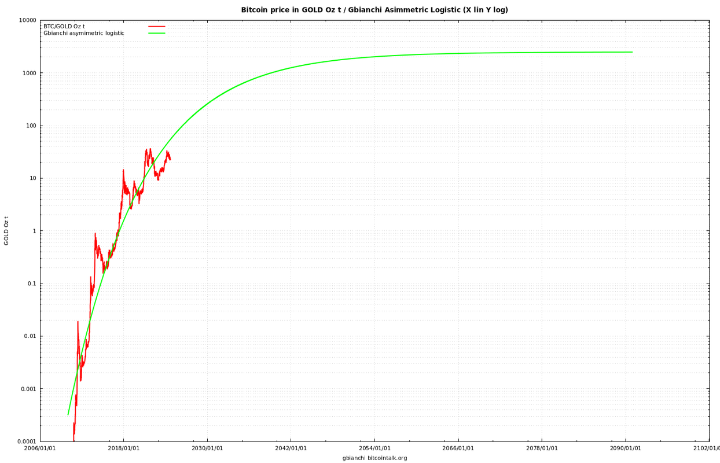Click the gbianchi bitcointalk.org caption
720x463 pixels.
coord(374,458)
